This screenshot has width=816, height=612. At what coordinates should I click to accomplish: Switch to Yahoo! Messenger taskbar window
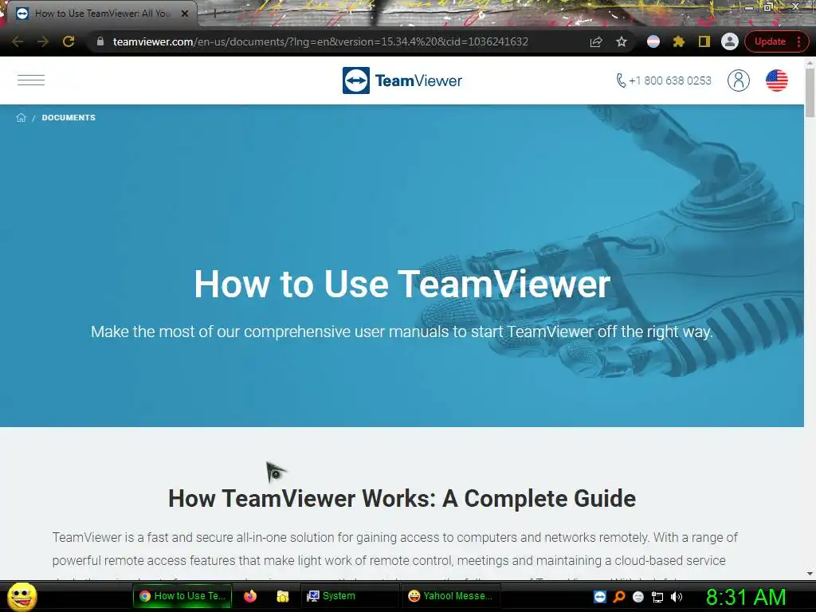(x=451, y=596)
